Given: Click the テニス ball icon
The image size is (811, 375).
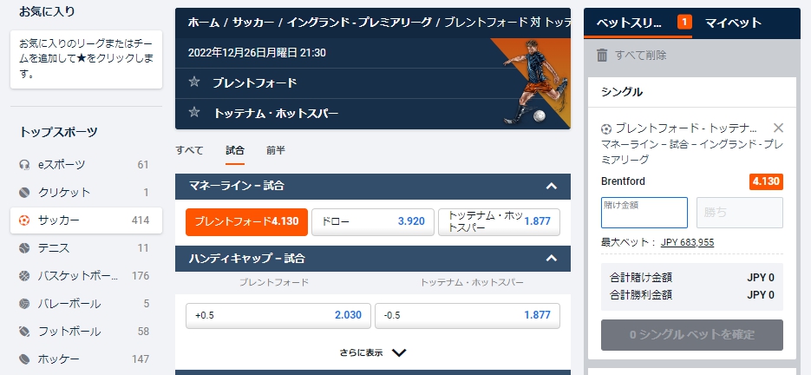Looking at the screenshot, I should coord(24,248).
